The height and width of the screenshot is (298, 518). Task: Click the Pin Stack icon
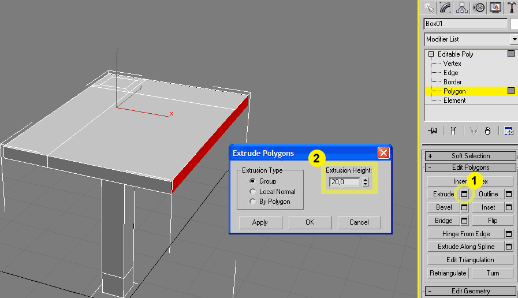[433, 131]
